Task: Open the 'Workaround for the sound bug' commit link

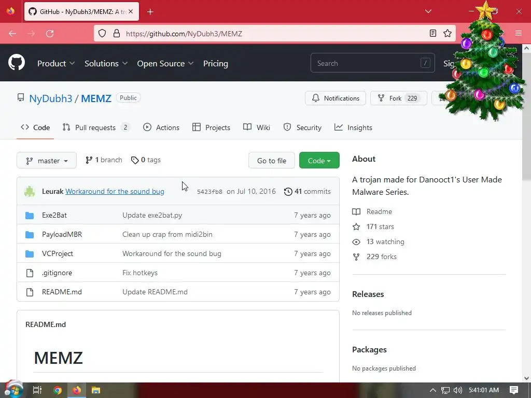Action: (x=115, y=191)
